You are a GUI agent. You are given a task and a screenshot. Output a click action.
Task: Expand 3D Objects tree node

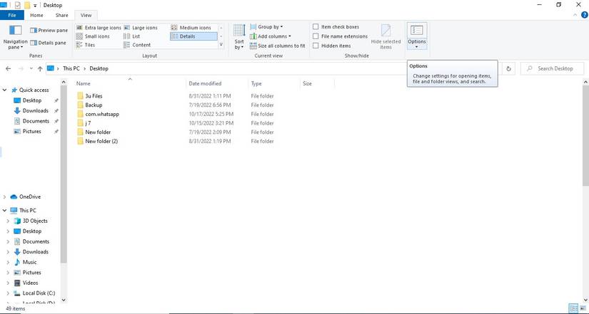point(8,221)
